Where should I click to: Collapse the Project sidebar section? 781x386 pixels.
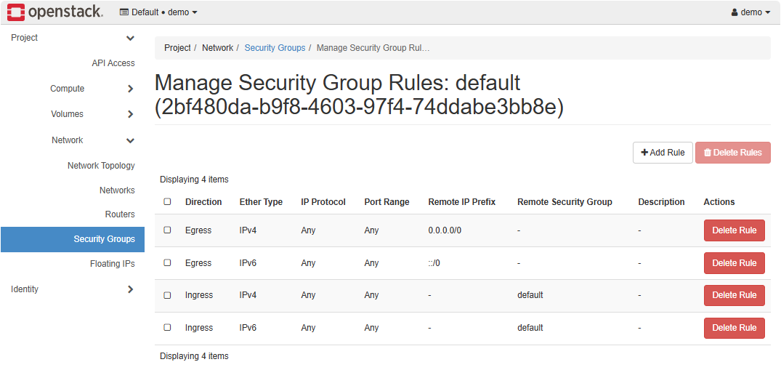130,38
